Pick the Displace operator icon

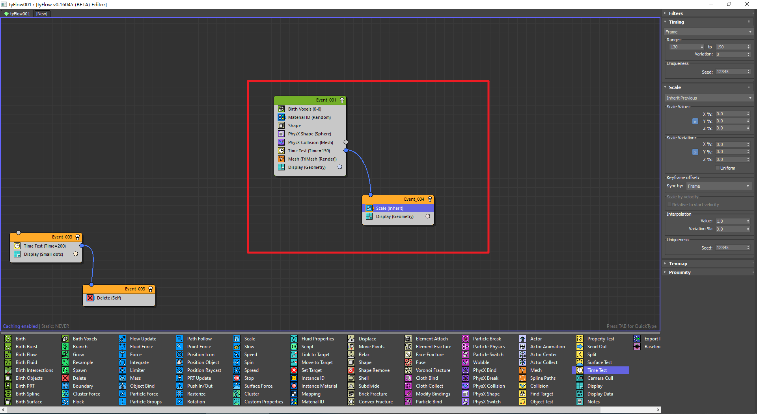[x=351, y=339]
